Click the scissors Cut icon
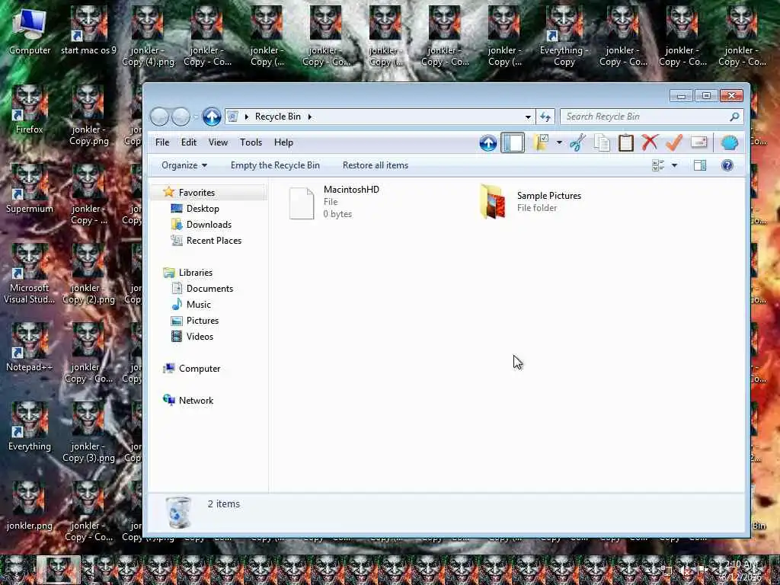The image size is (780, 585). coord(577,143)
